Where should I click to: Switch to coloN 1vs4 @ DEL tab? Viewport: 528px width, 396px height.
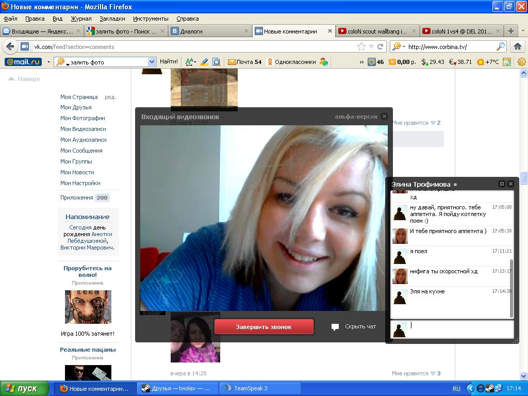460,31
